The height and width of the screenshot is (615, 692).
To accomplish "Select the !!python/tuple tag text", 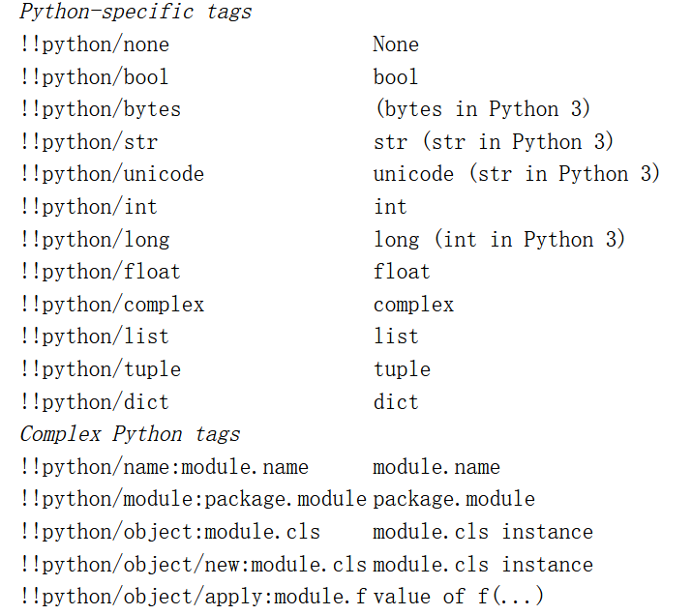I will [x=101, y=370].
